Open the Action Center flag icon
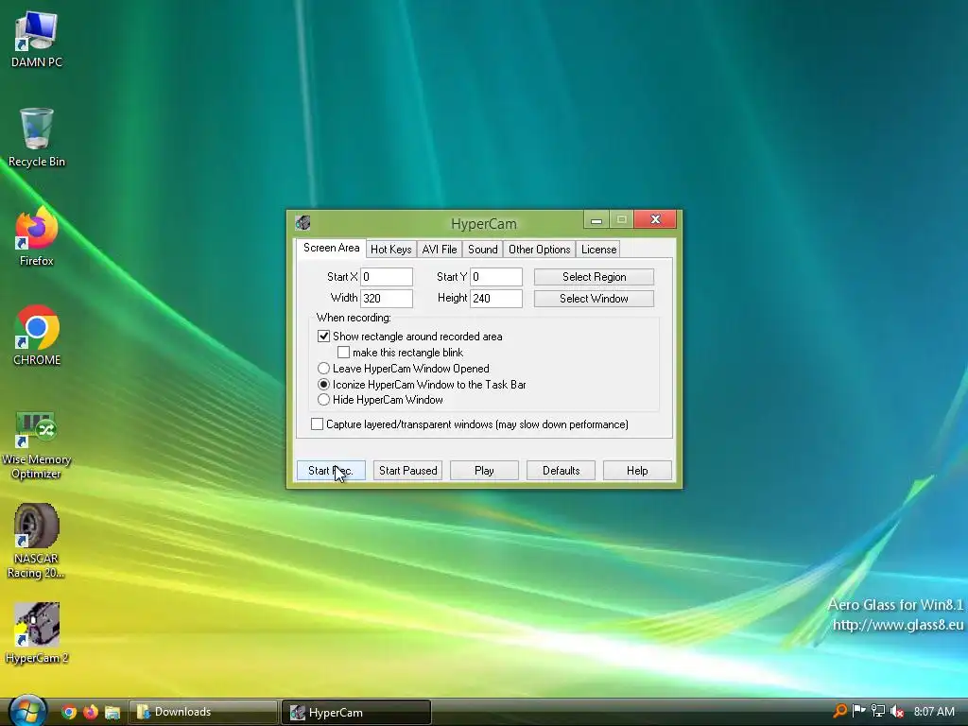This screenshot has height=726, width=968. [x=858, y=711]
